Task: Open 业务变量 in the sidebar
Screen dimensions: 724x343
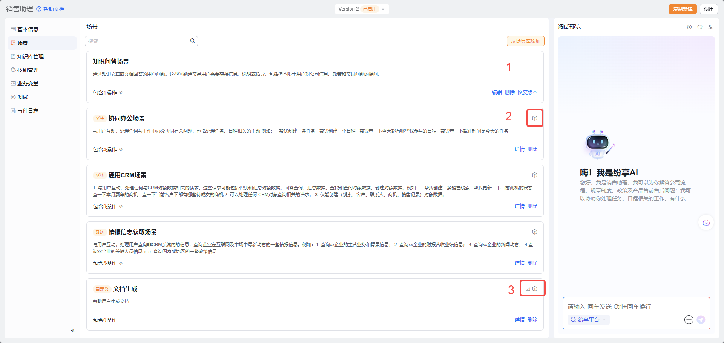Action: click(42, 84)
